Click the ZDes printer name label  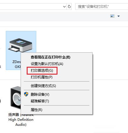point(17,64)
